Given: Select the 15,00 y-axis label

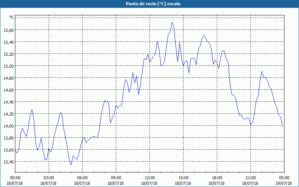Looking at the screenshot, I should coord(9,66).
